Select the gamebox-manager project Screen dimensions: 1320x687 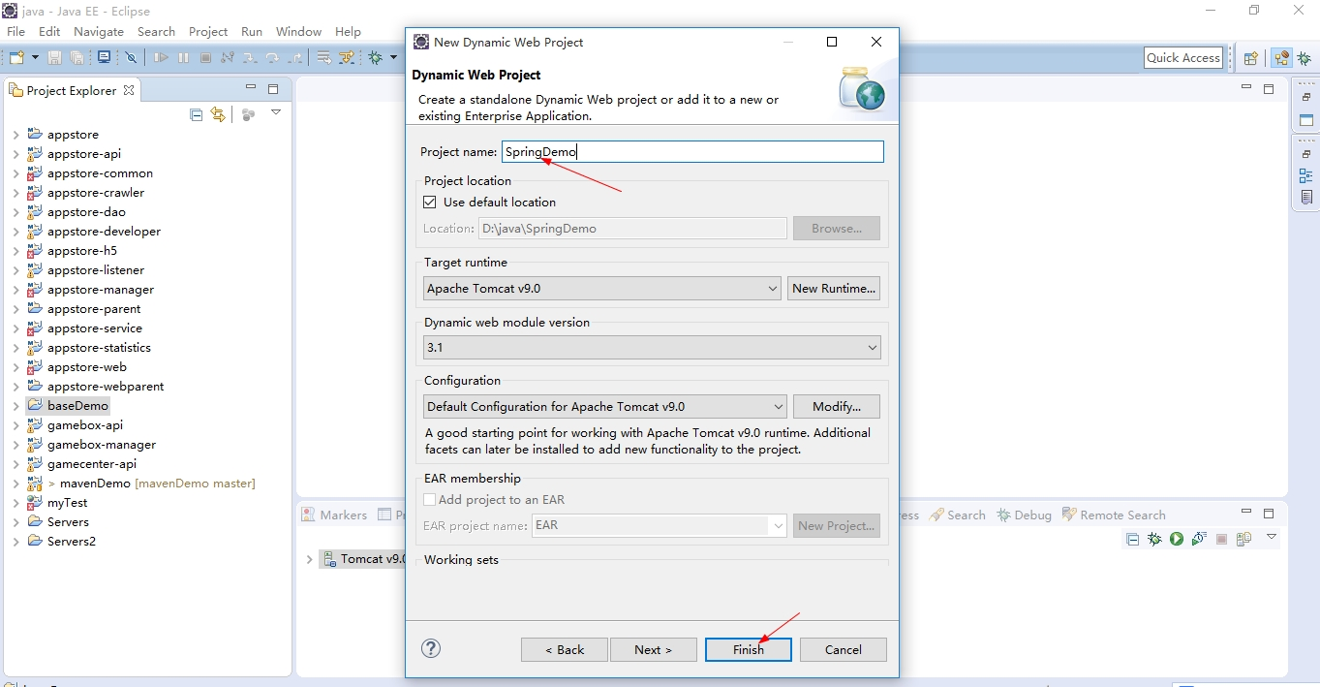(102, 445)
